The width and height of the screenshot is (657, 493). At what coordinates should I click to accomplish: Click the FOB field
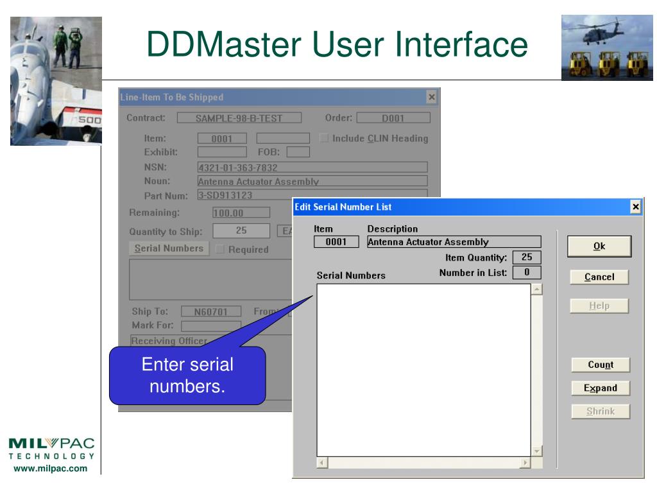click(298, 151)
